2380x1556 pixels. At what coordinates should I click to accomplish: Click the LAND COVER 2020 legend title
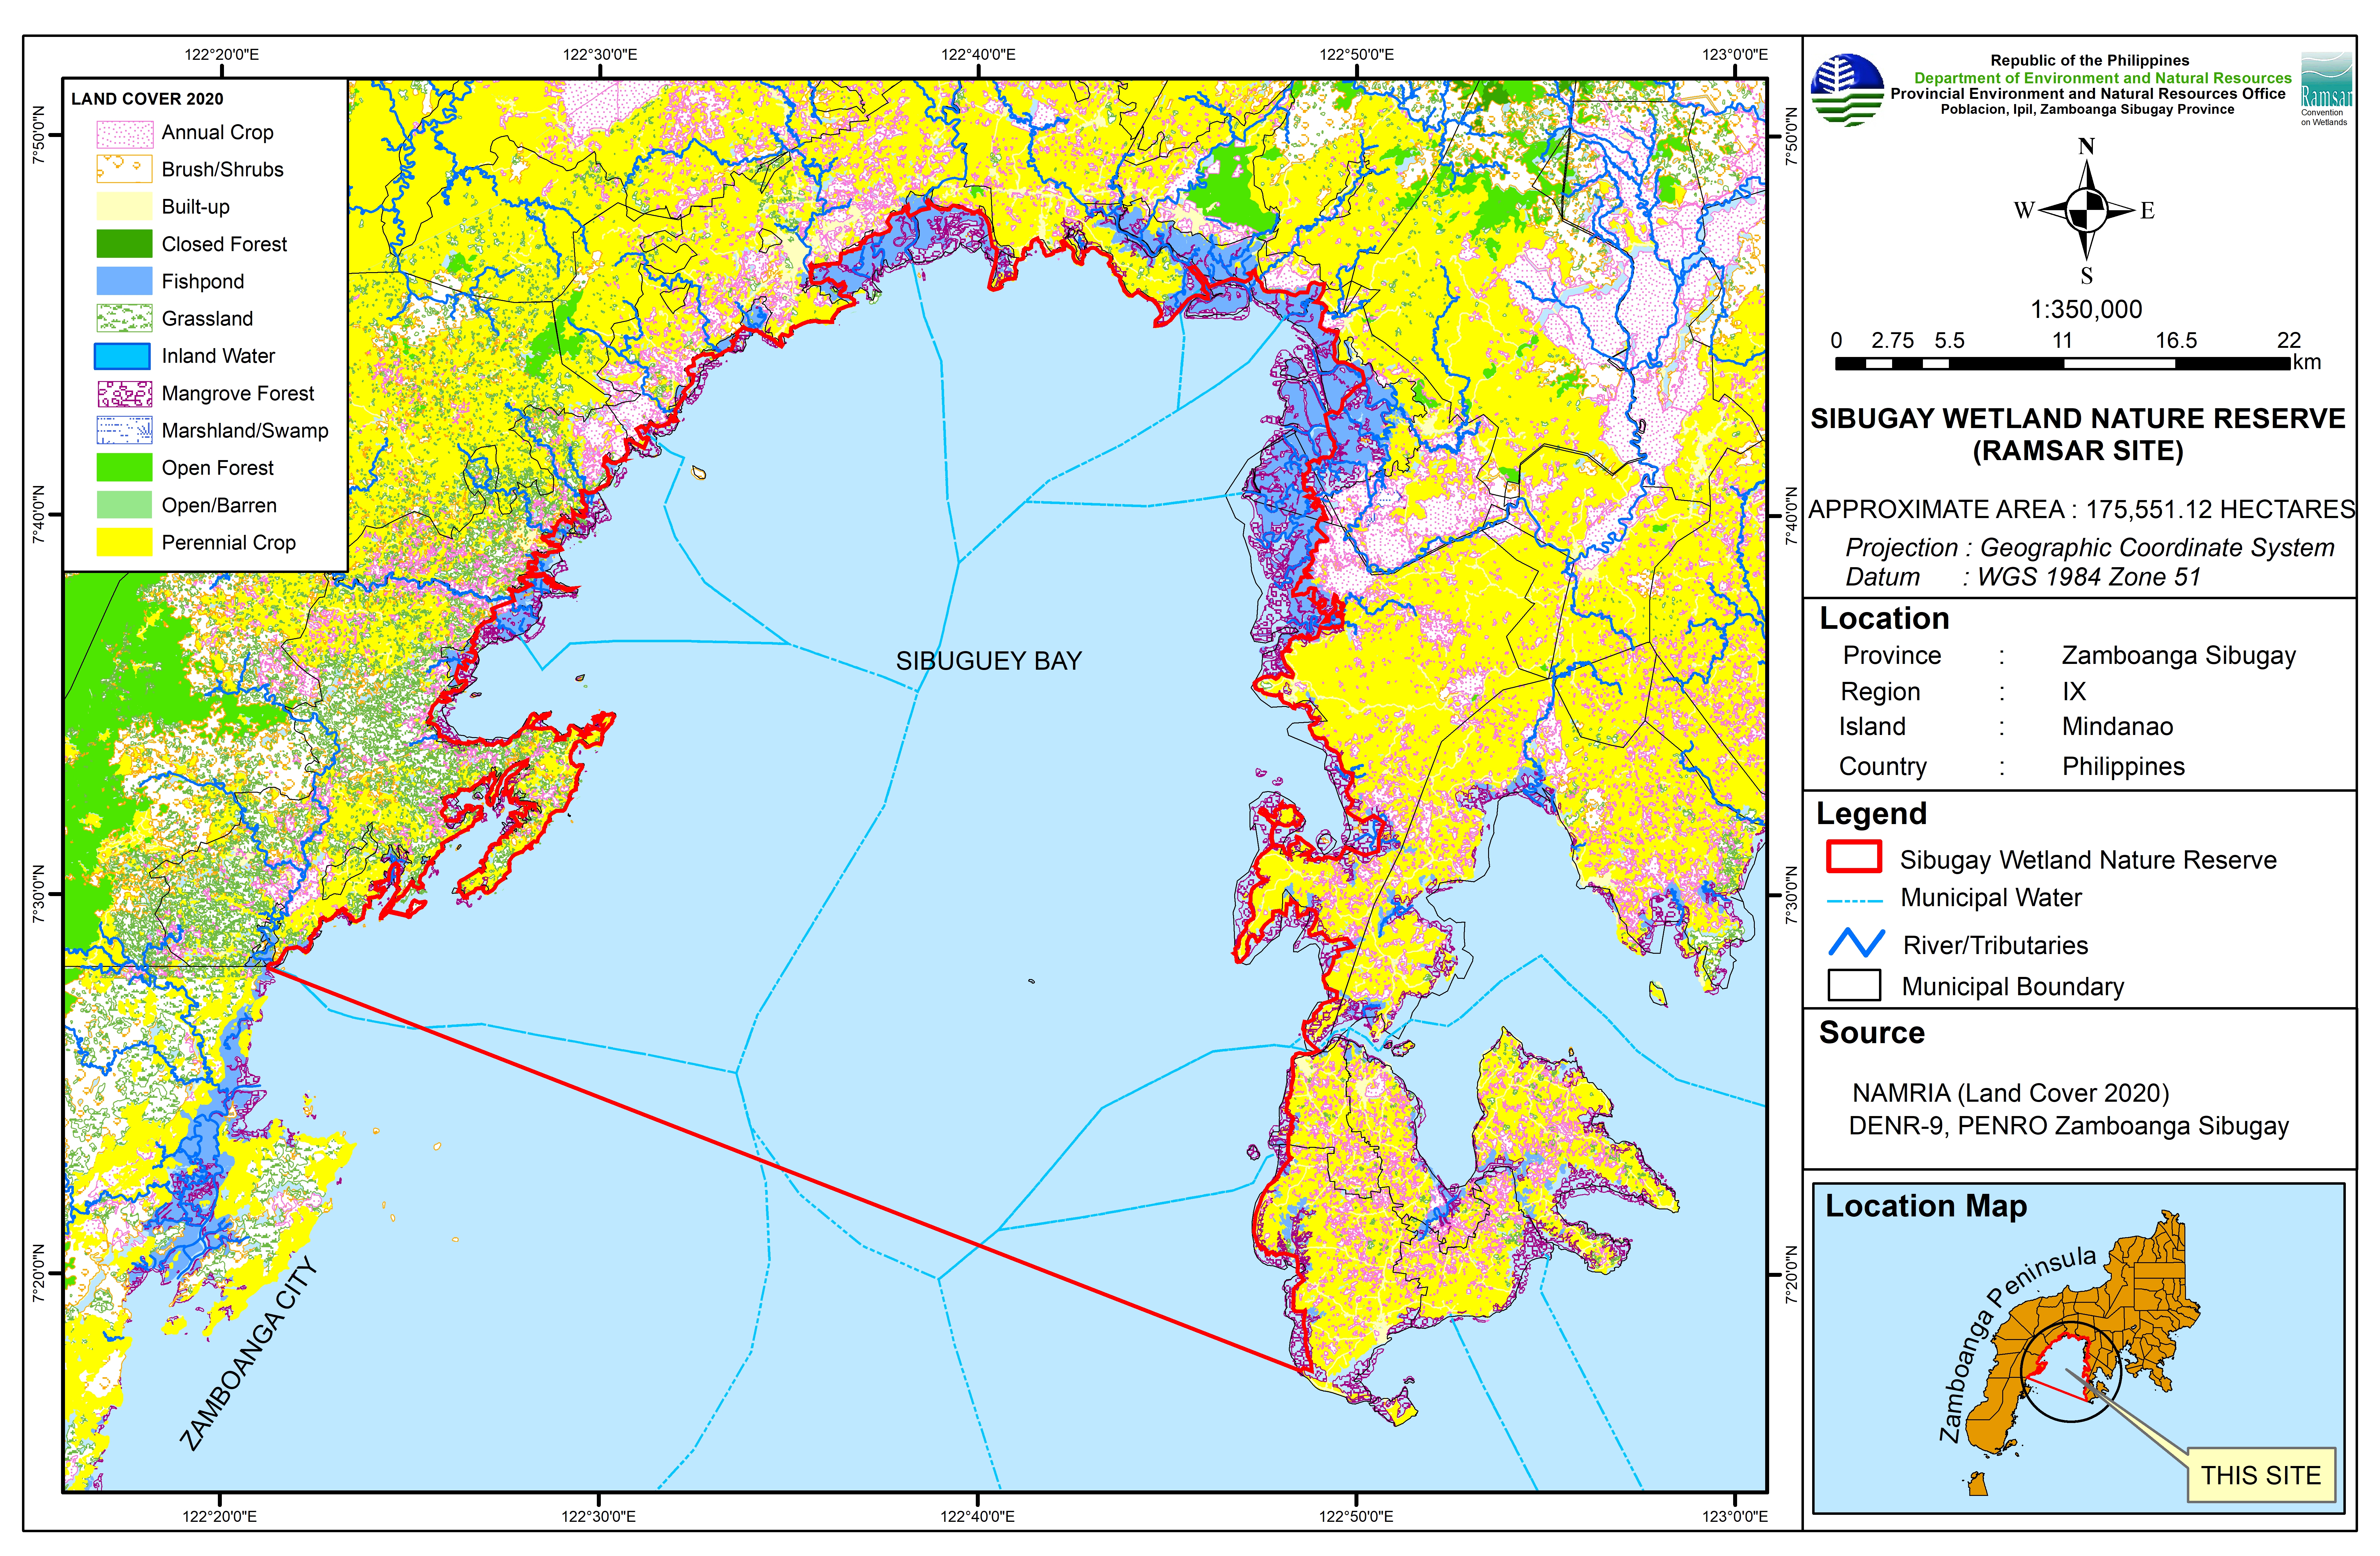pyautogui.click(x=147, y=99)
